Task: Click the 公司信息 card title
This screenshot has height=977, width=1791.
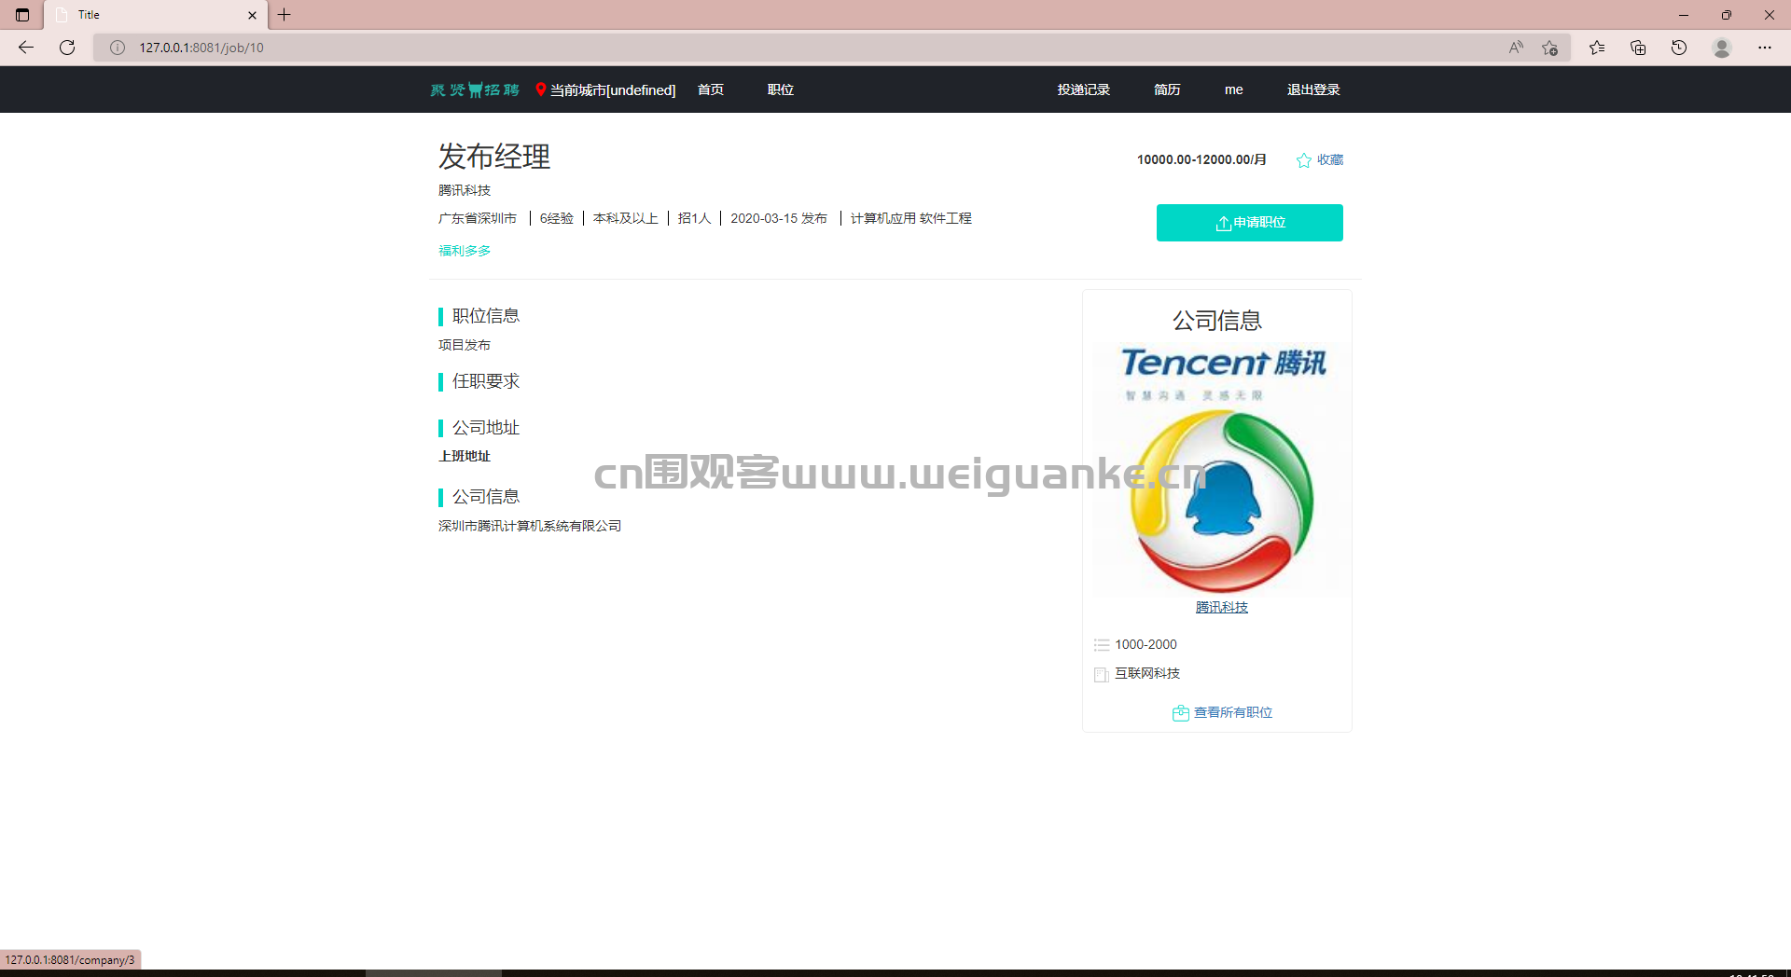Action: 1217,321
